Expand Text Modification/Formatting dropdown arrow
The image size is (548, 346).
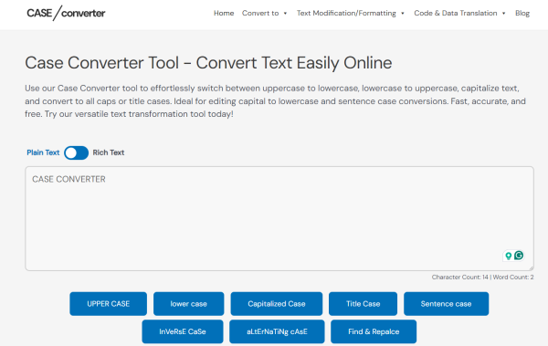[x=403, y=14]
